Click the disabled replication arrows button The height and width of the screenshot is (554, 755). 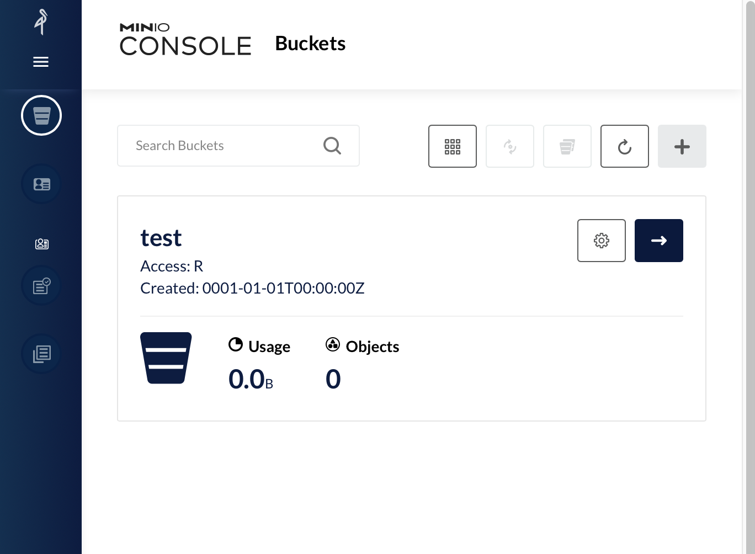point(510,146)
